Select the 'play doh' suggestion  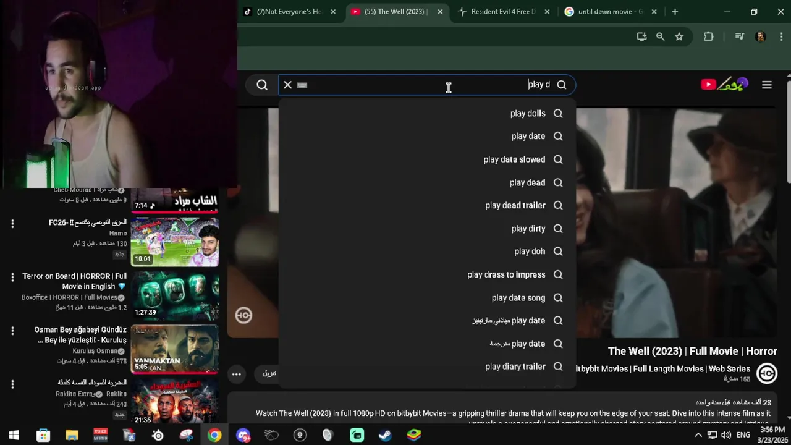pos(427,252)
